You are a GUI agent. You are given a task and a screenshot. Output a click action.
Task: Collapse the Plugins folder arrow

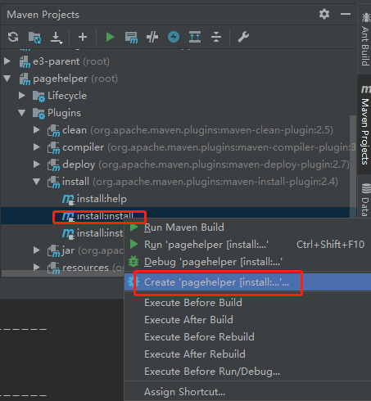tap(22, 113)
